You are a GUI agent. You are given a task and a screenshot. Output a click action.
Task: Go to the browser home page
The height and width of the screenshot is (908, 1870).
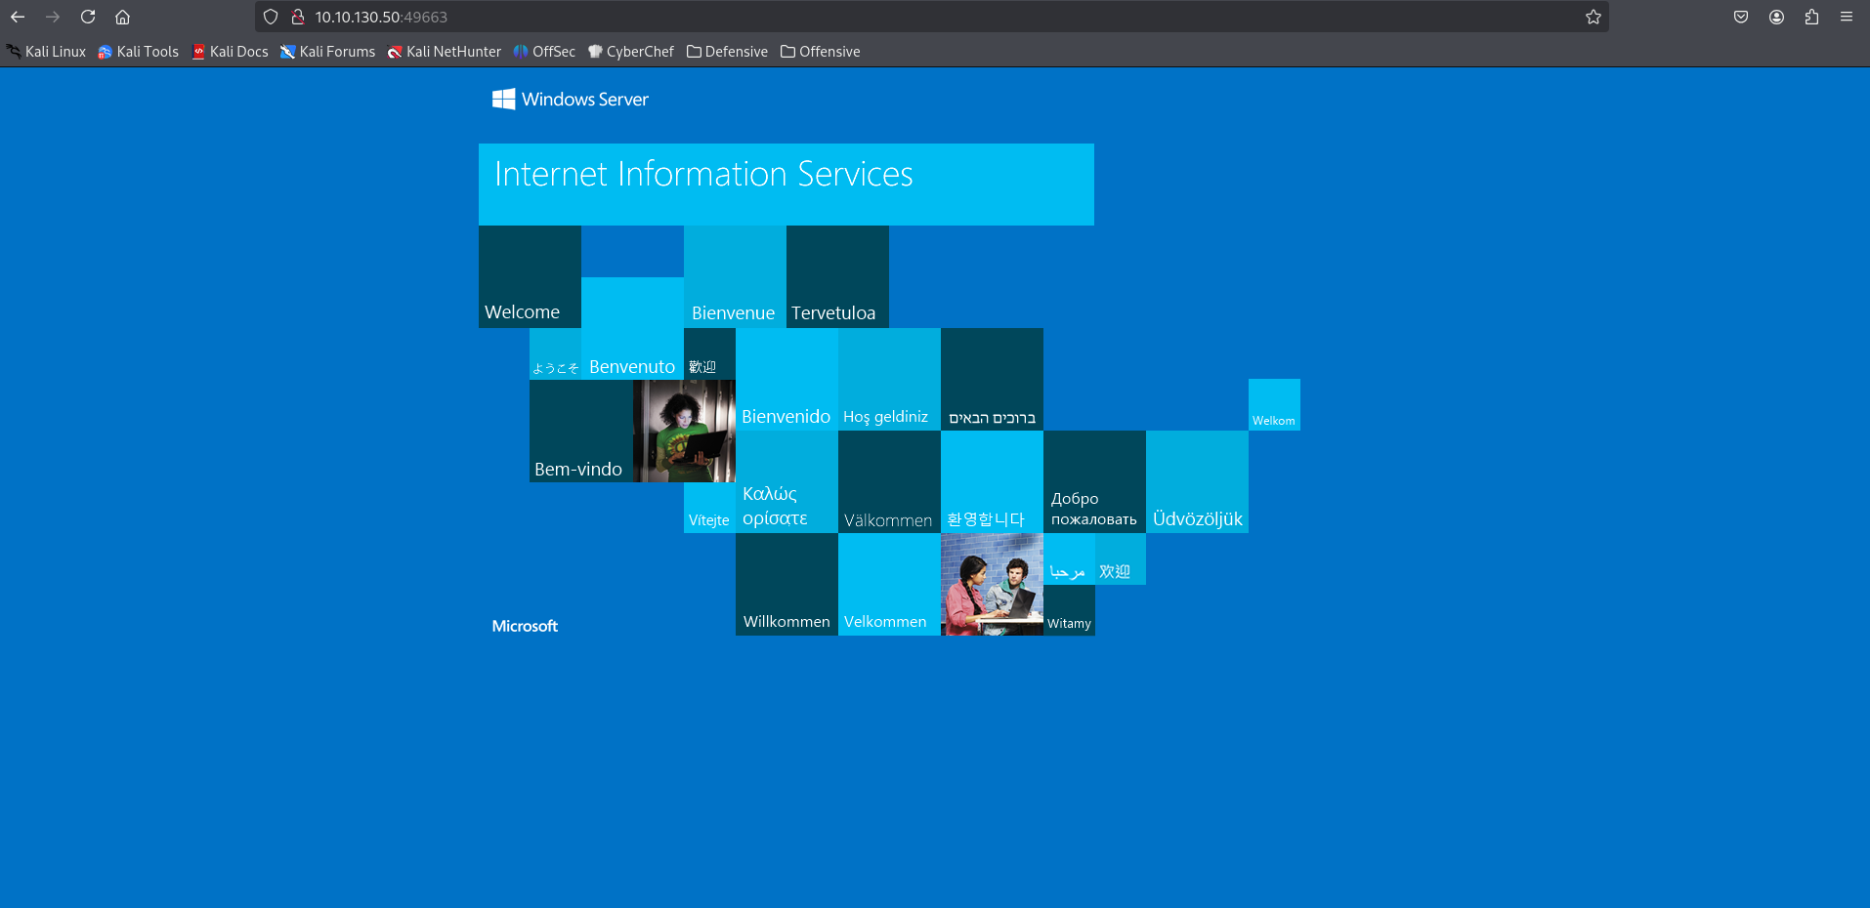(122, 17)
